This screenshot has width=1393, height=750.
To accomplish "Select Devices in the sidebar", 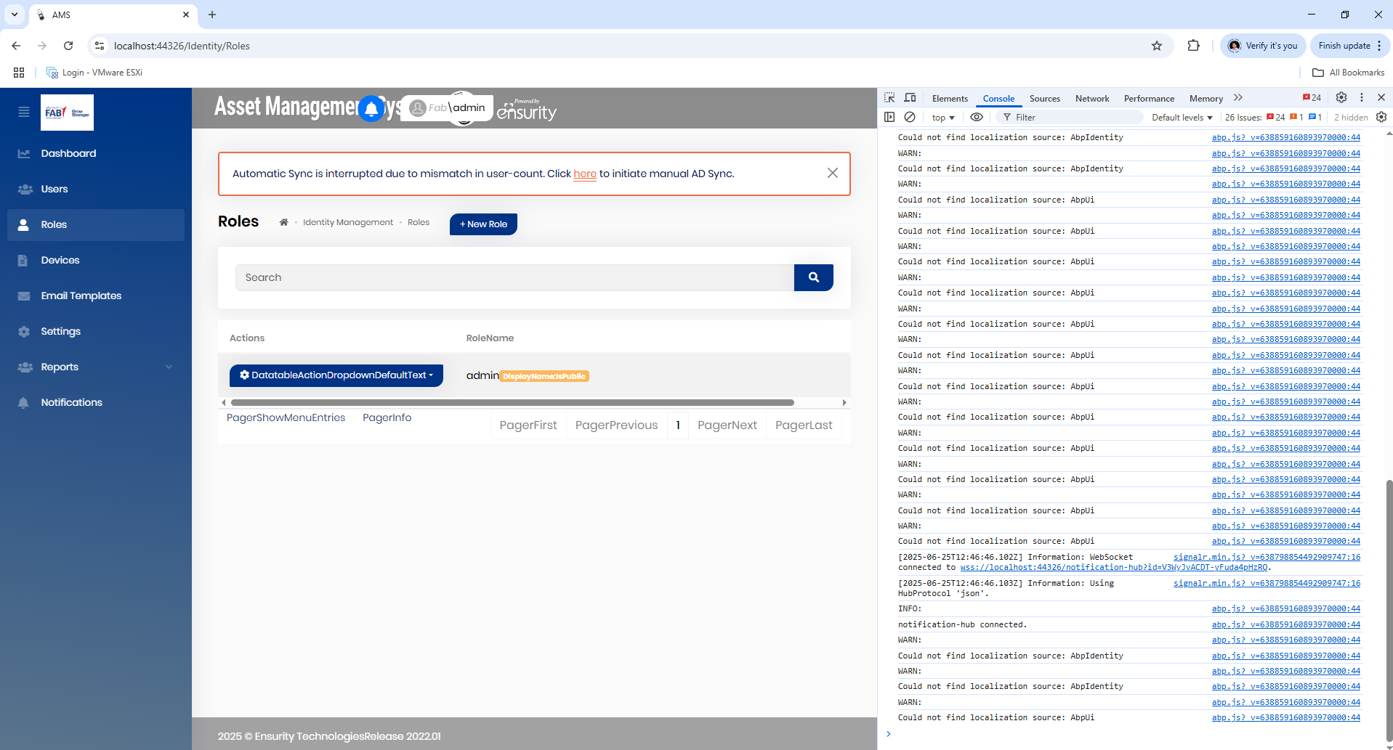I will [96, 260].
